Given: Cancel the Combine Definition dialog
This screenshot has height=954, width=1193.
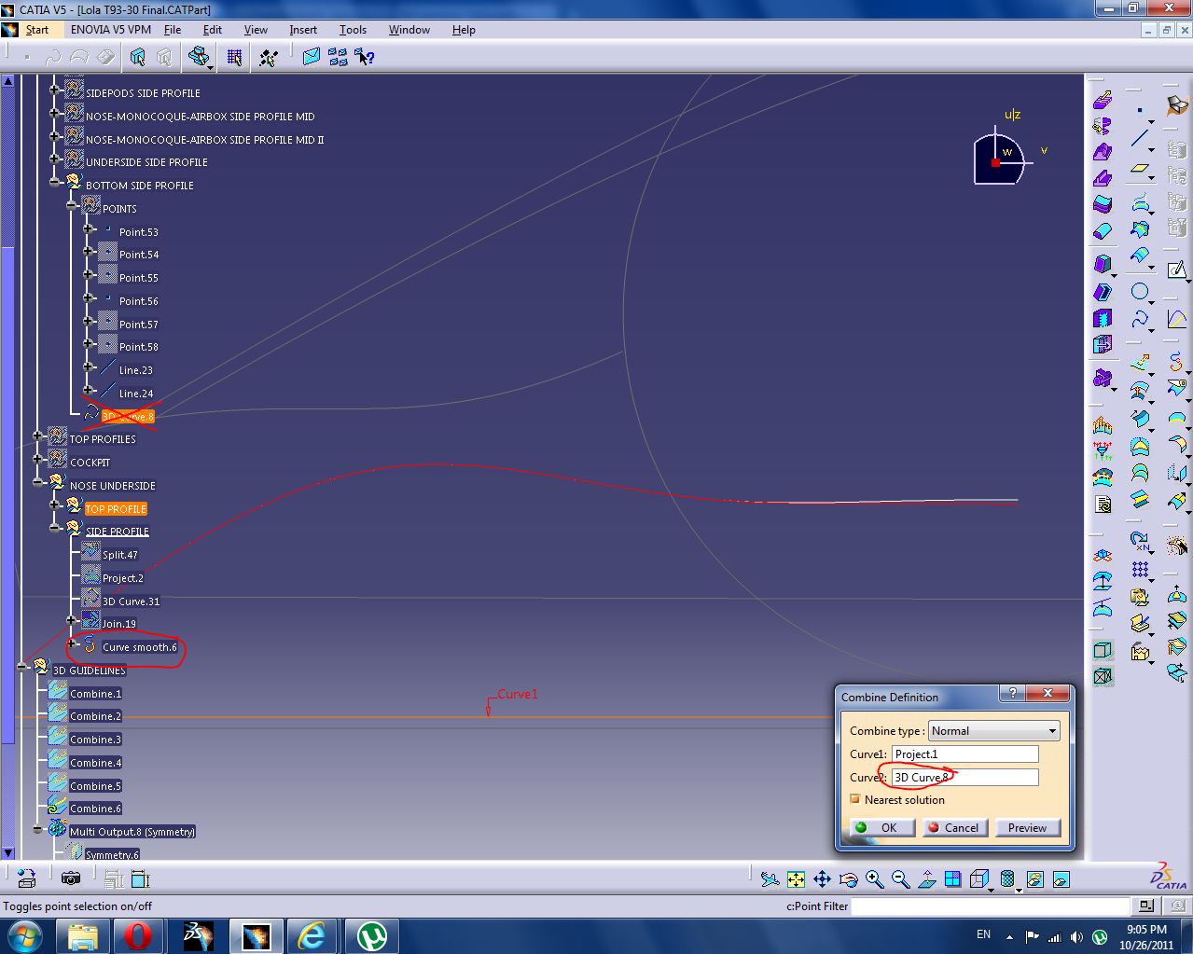Looking at the screenshot, I should click(x=955, y=827).
